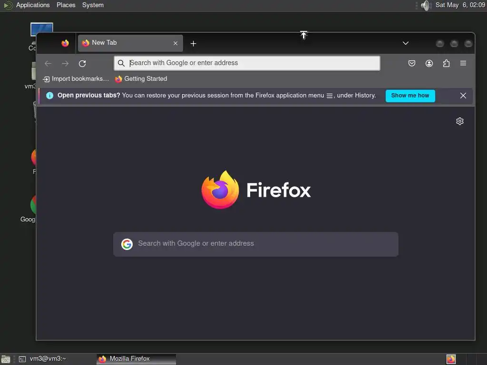Click Import bookmarks… in bookmarks toolbar
The image size is (487, 365).
[76, 79]
